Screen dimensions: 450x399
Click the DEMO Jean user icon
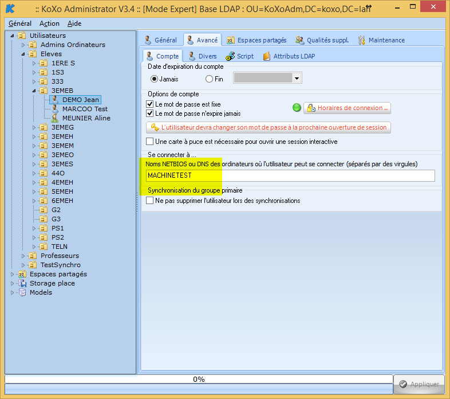tap(54, 100)
